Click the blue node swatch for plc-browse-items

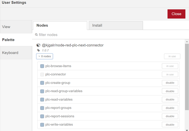coord(42,66)
